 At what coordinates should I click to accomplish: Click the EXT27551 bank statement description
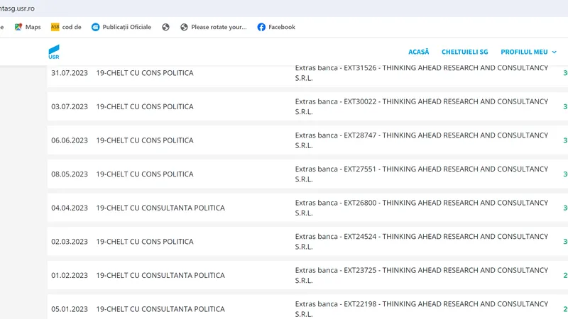[421, 174]
